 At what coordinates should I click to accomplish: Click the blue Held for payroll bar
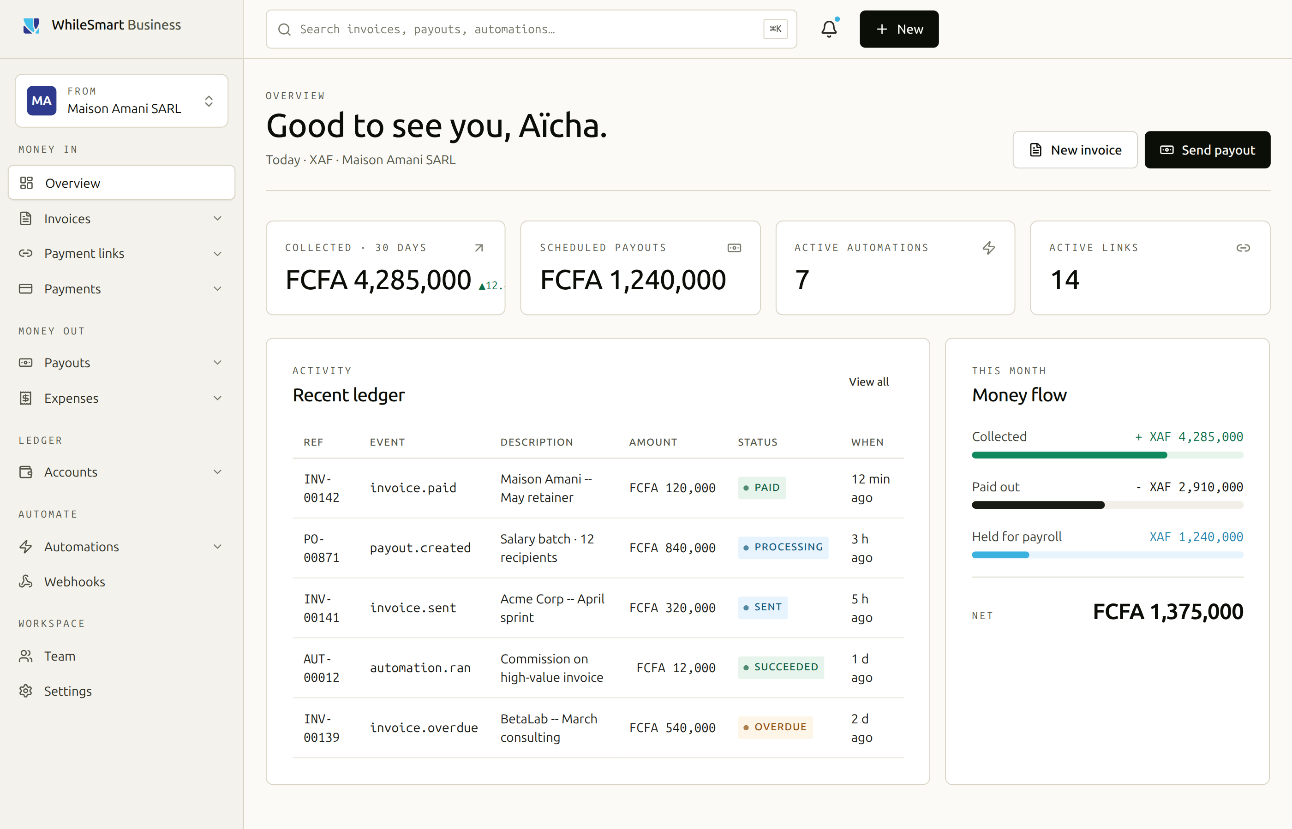[x=1107, y=555]
